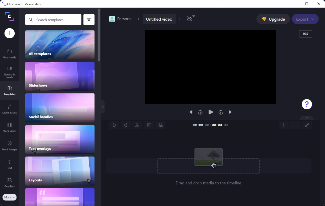This screenshot has width=325, height=206.
Task: Change the 16:9 aspect ratio
Action: (x=305, y=34)
